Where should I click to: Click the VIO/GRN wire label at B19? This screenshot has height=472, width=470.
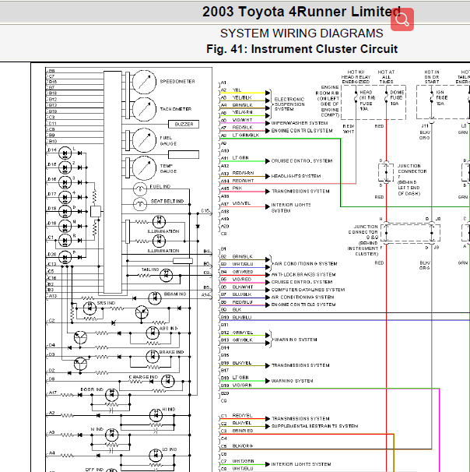point(242,386)
